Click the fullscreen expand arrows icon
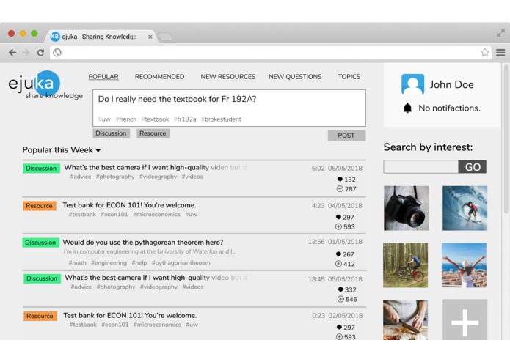This screenshot has width=510, height=362. click(500, 33)
